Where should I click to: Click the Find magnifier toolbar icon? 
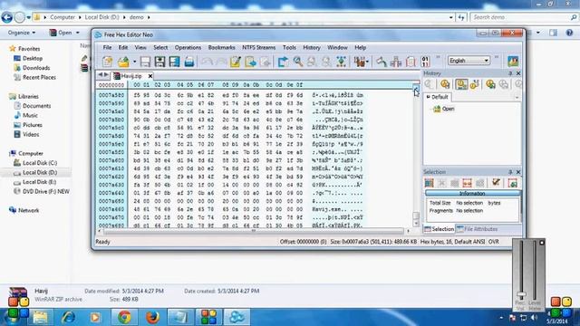coord(298,62)
